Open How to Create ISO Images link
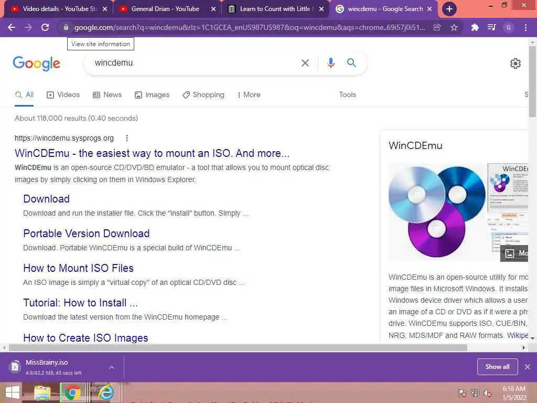The image size is (537, 403). [85, 337]
